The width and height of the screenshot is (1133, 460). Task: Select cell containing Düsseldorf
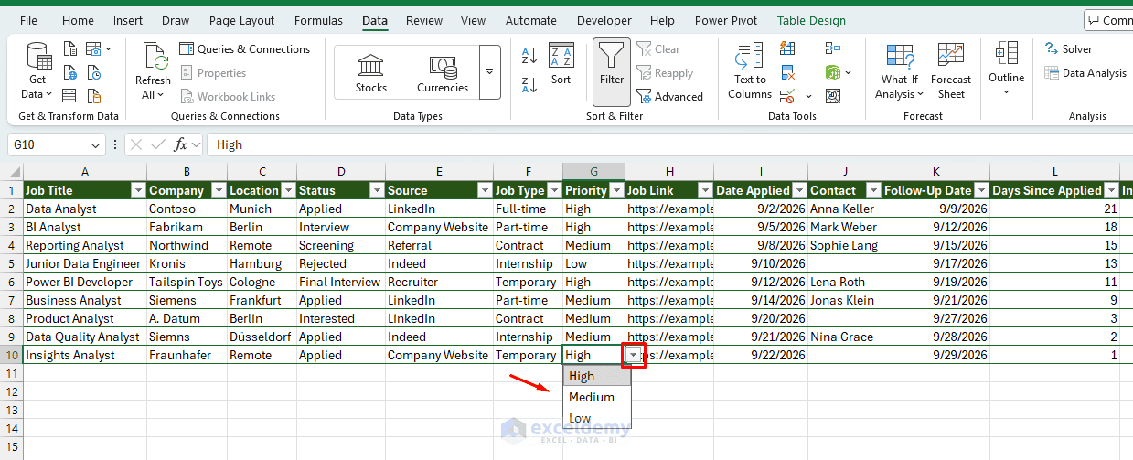(x=262, y=337)
